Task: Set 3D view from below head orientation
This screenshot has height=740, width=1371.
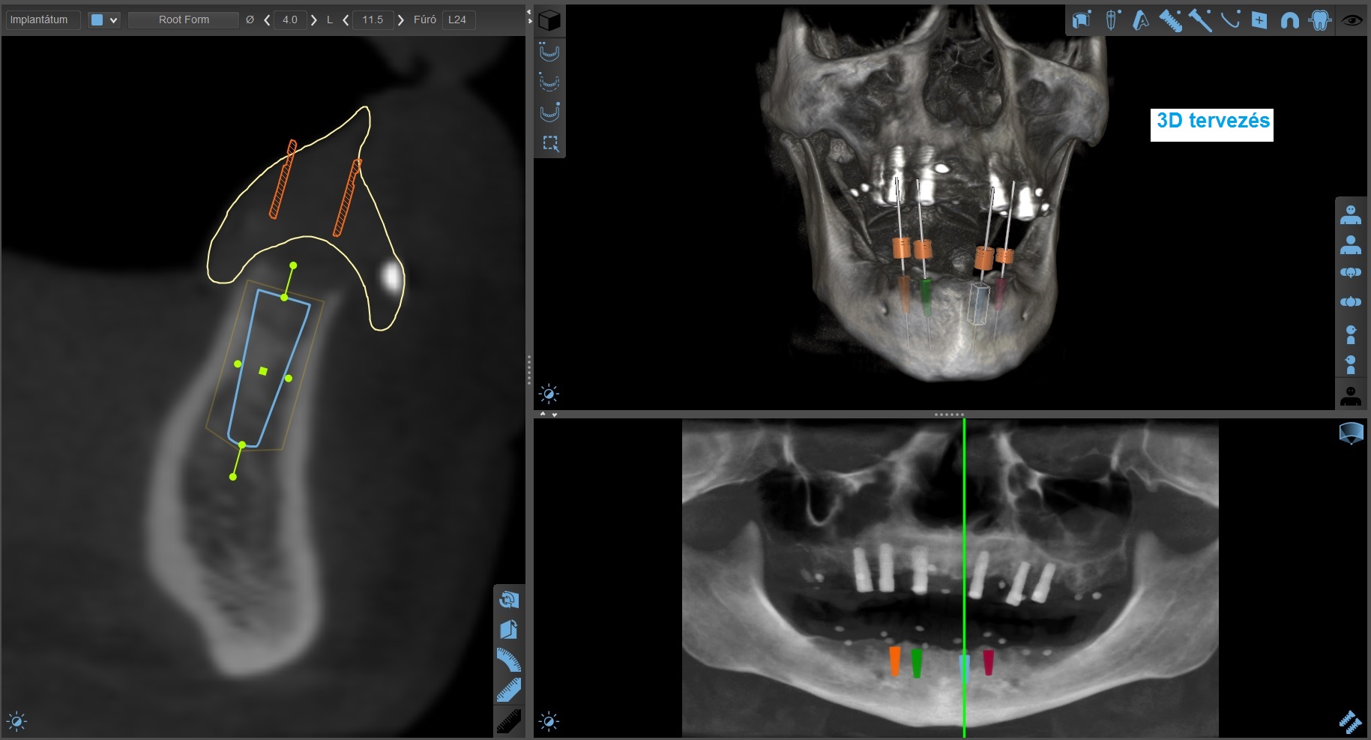Action: 1351,302
